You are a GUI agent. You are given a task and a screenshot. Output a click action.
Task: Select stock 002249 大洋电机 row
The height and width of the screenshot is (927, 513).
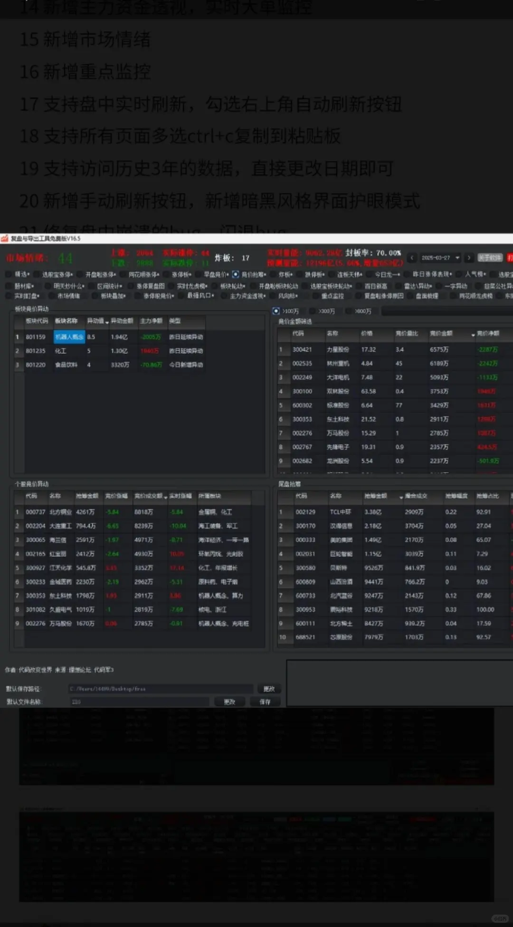[395, 377]
